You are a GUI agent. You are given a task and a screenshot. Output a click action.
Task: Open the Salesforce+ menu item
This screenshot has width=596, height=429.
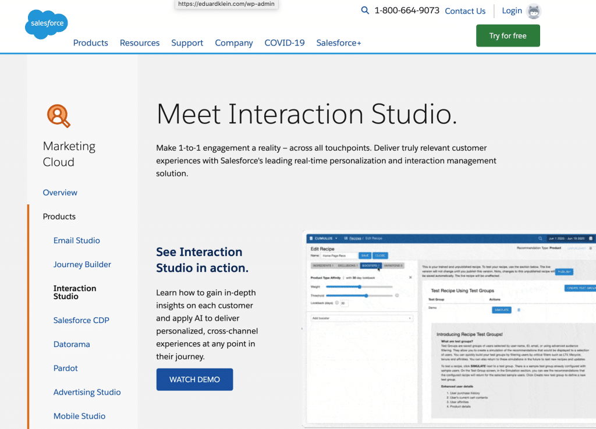tap(339, 43)
